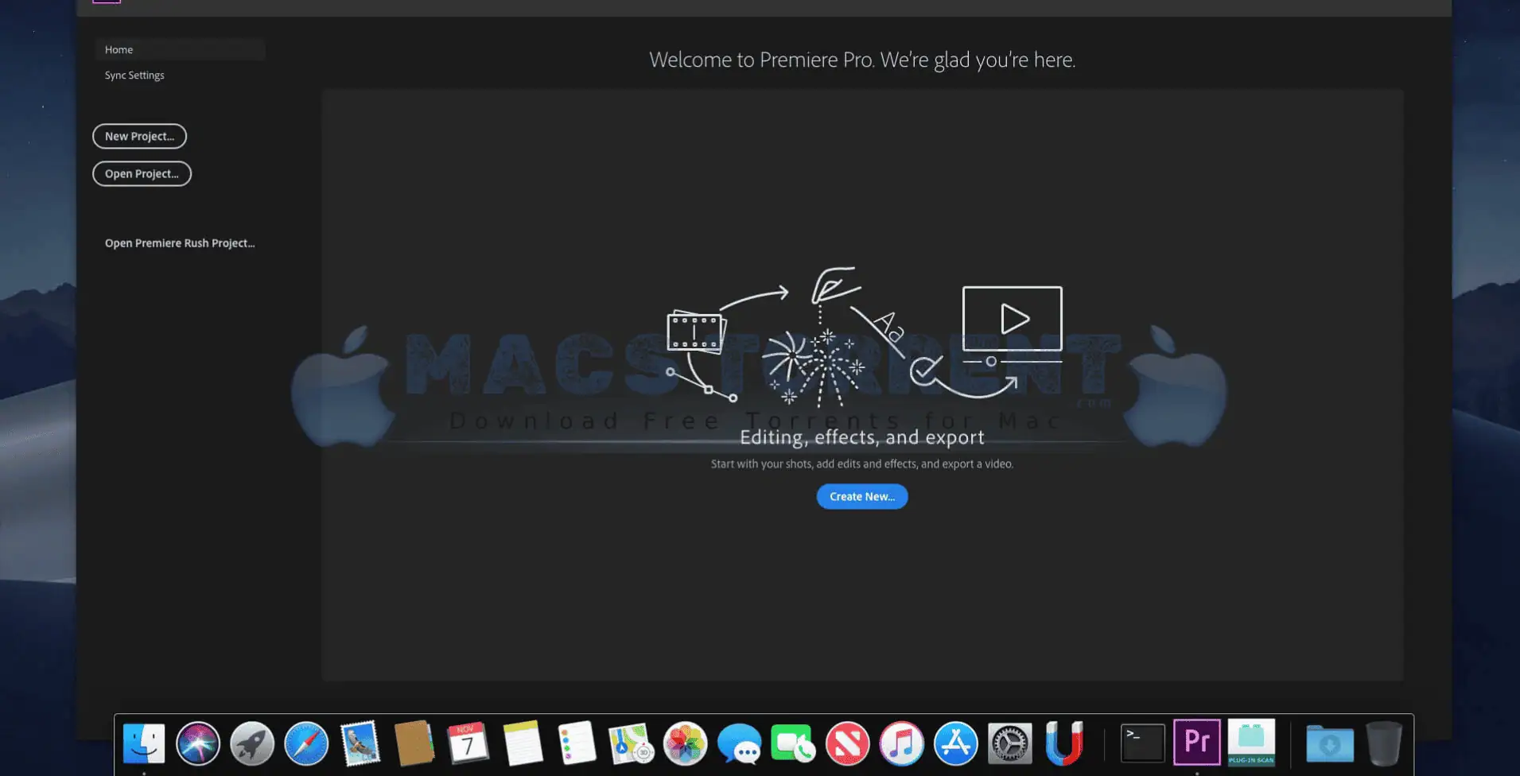1520x776 pixels.
Task: Open News app in dock
Action: [x=847, y=743]
